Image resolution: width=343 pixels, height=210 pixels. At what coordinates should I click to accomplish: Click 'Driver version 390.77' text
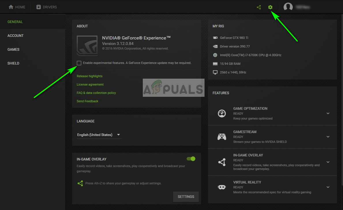point(235,46)
